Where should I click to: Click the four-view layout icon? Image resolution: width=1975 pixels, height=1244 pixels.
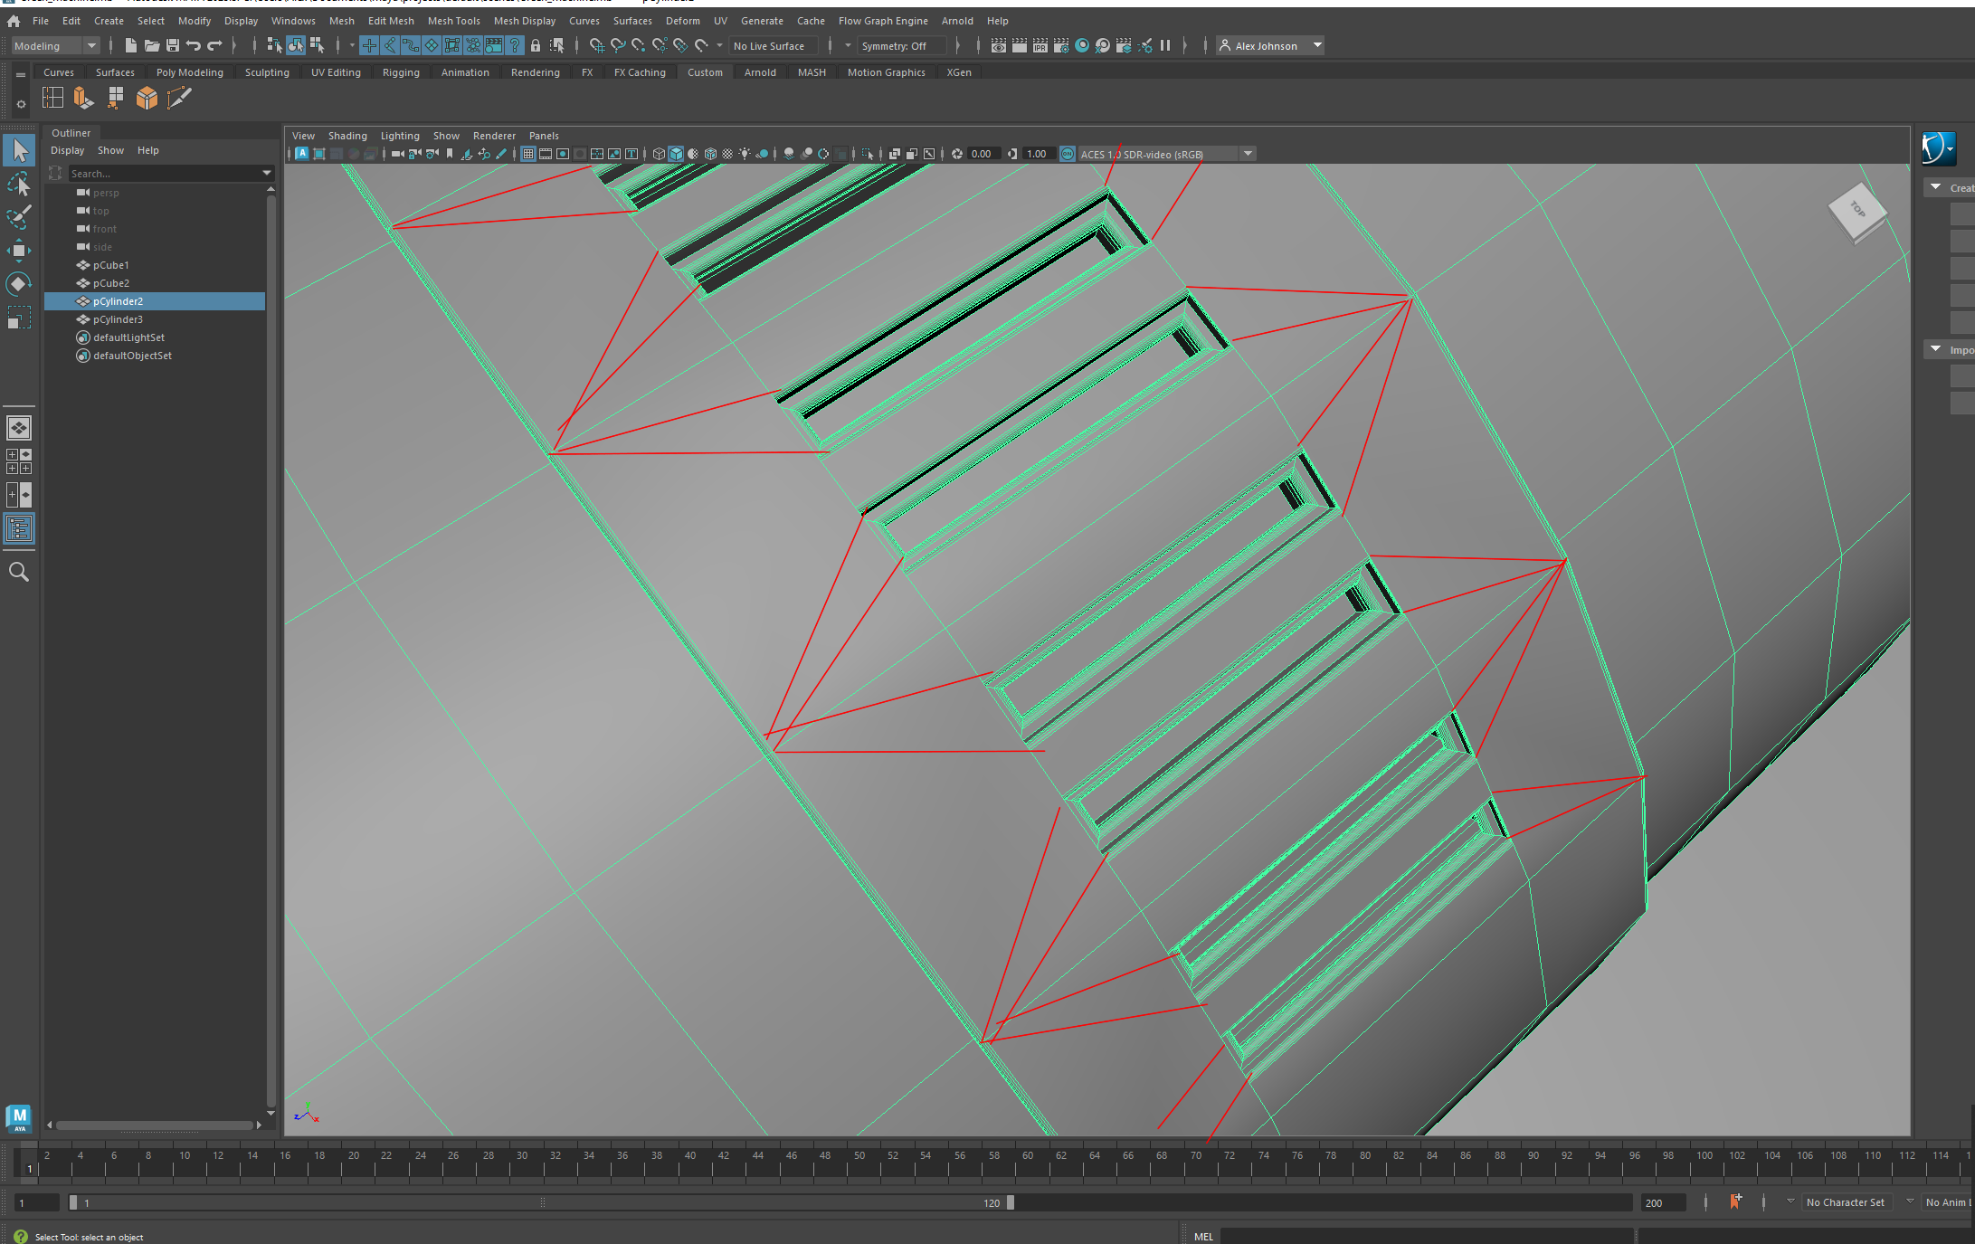(19, 461)
